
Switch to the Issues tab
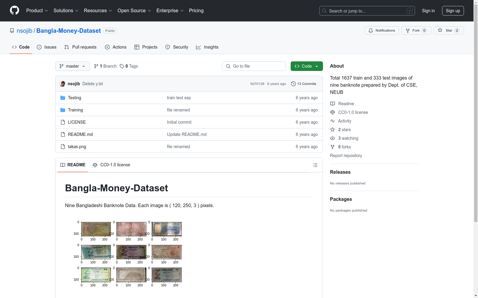click(x=47, y=47)
